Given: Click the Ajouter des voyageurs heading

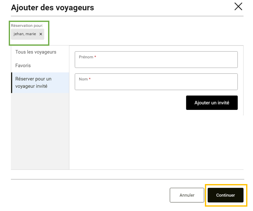Looking at the screenshot, I should pyautogui.click(x=52, y=8).
